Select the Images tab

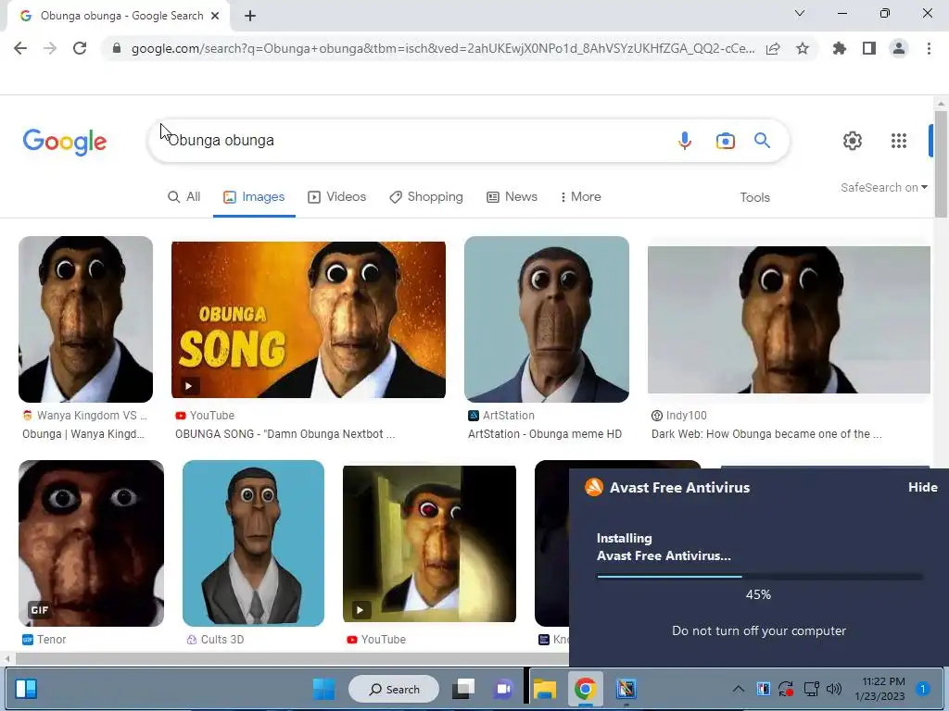point(254,197)
